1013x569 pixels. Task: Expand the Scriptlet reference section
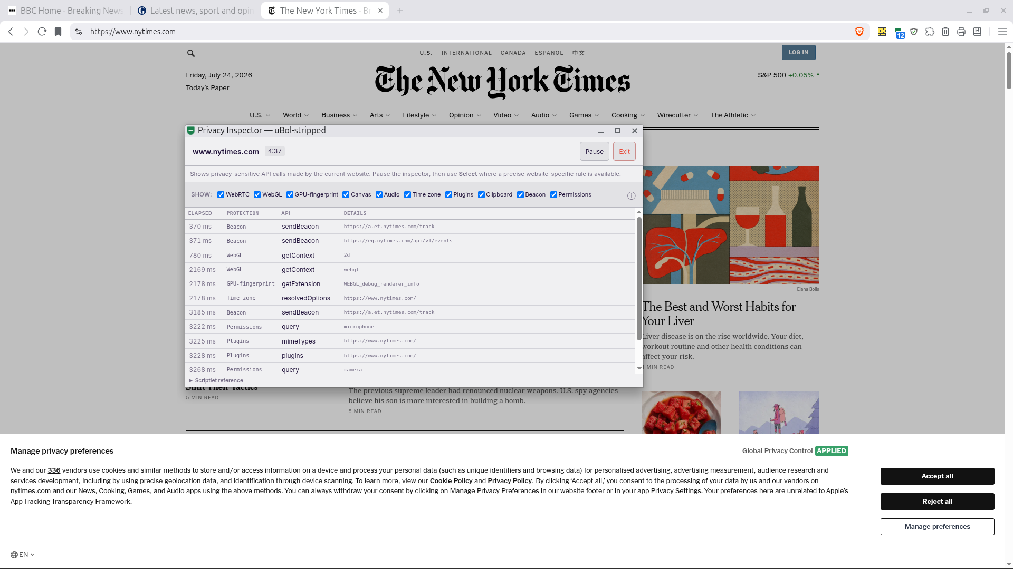216,381
